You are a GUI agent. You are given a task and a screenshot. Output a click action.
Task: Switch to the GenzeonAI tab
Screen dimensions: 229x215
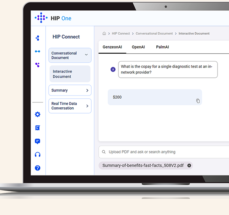(x=112, y=47)
